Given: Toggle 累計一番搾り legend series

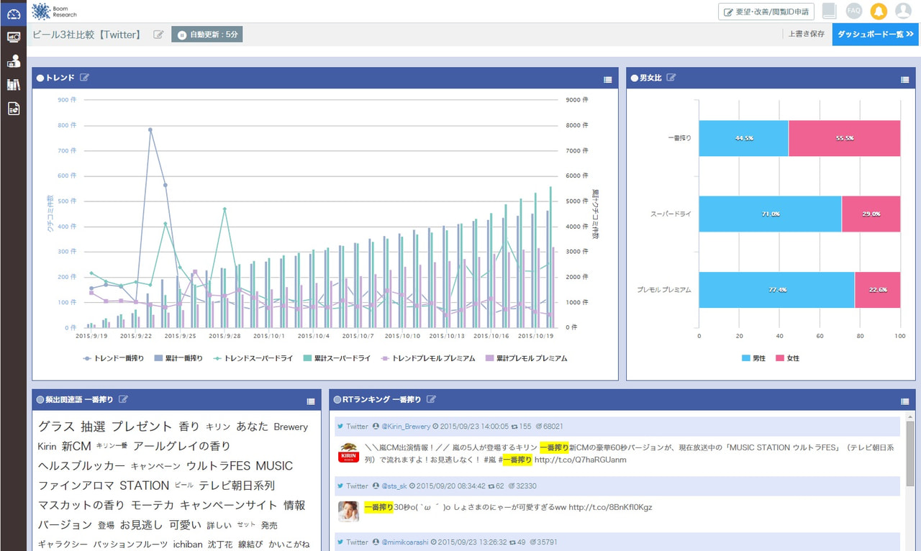Looking at the screenshot, I should tap(178, 358).
